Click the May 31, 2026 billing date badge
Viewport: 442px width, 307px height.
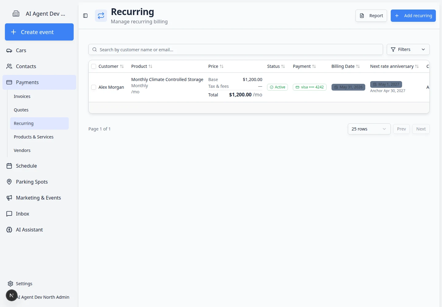coord(348,87)
